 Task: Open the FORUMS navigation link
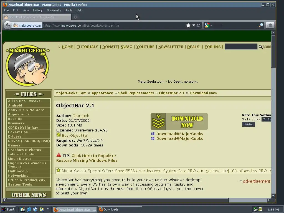click(x=213, y=47)
